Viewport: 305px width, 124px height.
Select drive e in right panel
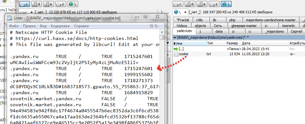point(202,4)
